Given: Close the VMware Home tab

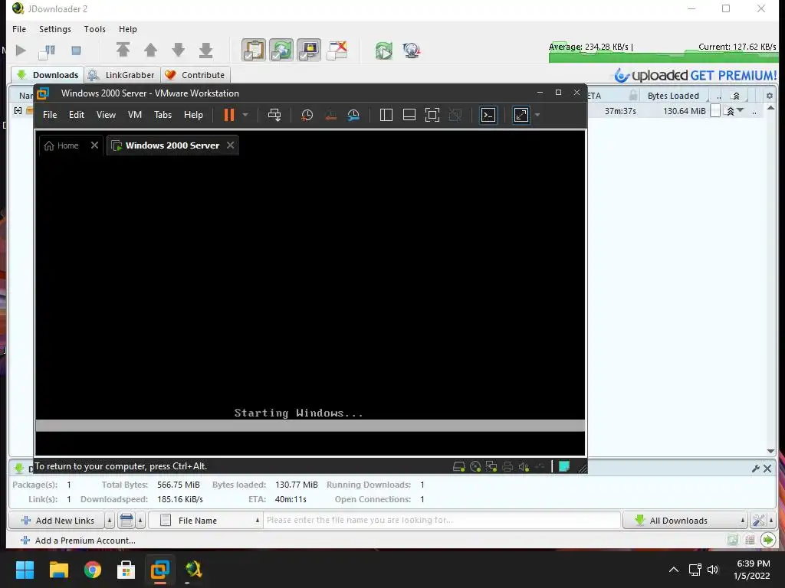Looking at the screenshot, I should click(94, 145).
